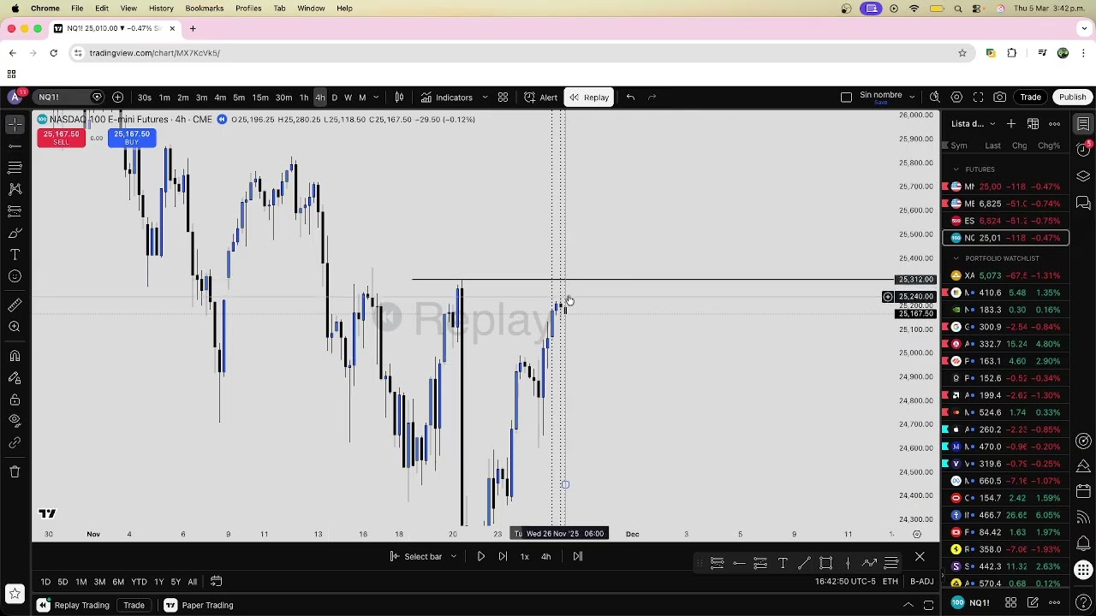
Task: Step replay forward one bar
Action: (503, 557)
